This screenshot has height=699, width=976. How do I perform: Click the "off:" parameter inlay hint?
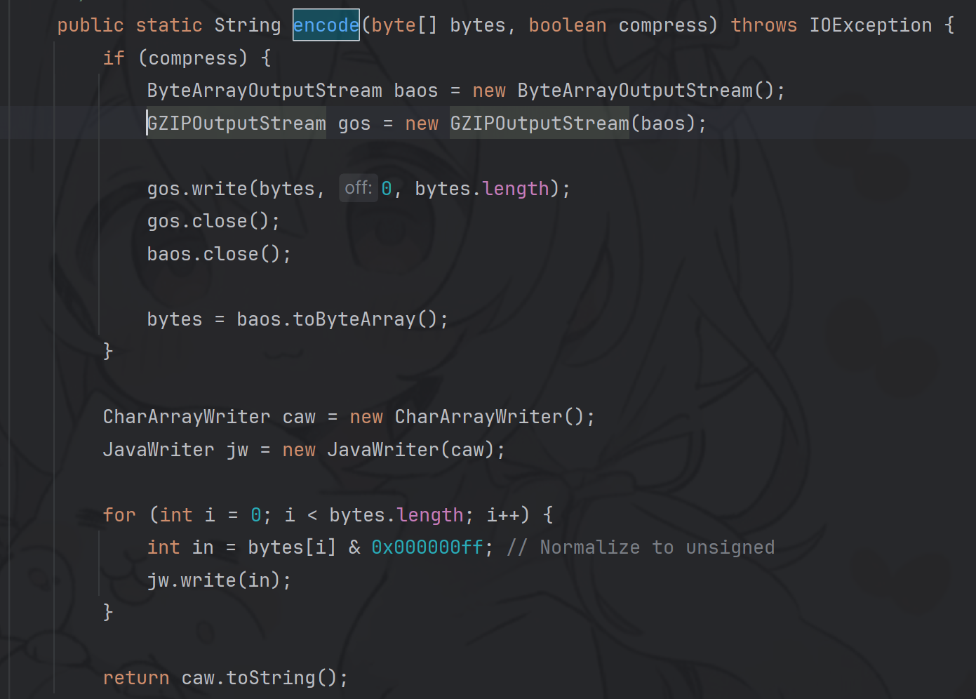(358, 188)
